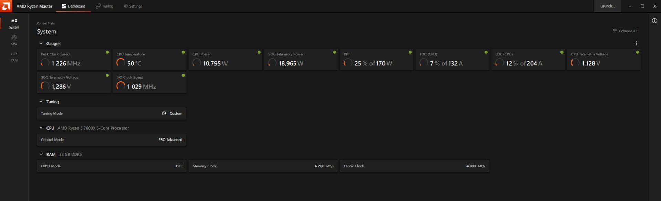This screenshot has width=661, height=201.
Task: Switch to the Dashboard tab
Action: pos(73,6)
